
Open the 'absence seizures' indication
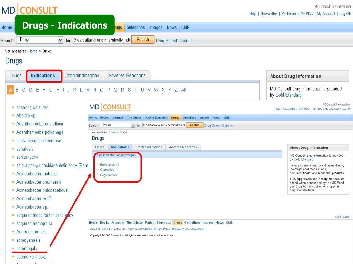click(x=32, y=107)
